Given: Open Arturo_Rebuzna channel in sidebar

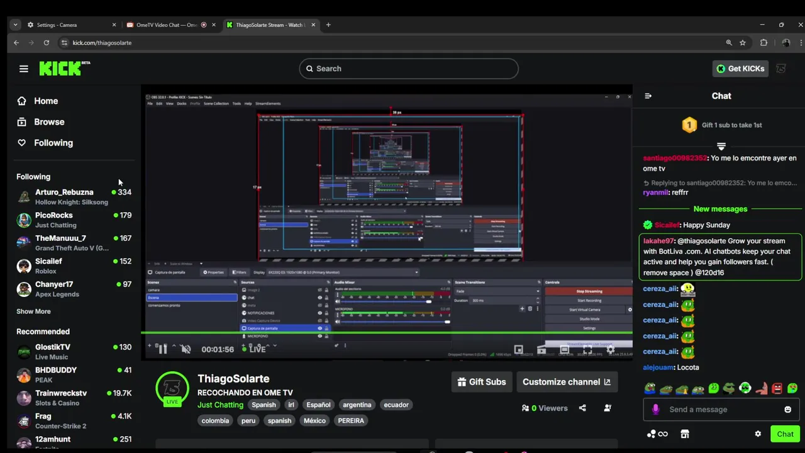Looking at the screenshot, I should (74, 197).
